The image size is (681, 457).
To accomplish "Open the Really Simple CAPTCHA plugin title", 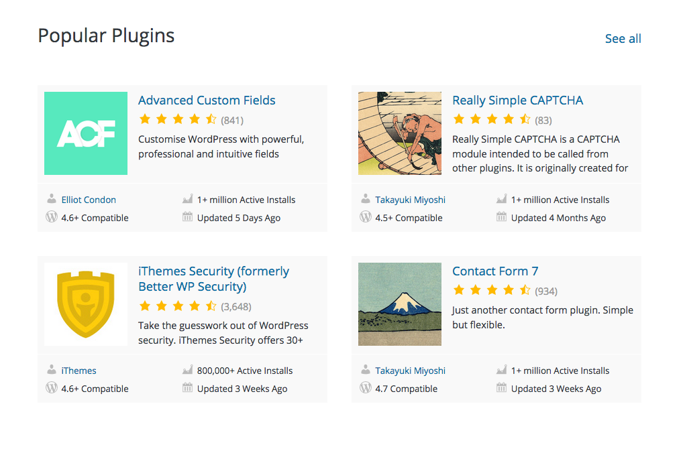I will 517,100.
